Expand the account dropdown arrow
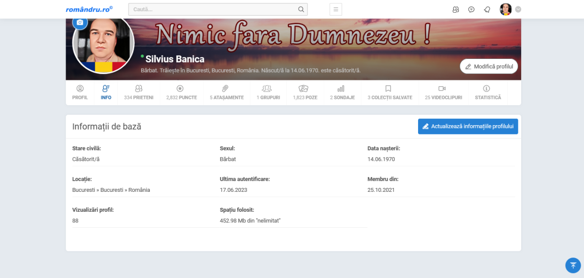This screenshot has width=584, height=278. tap(518, 9)
